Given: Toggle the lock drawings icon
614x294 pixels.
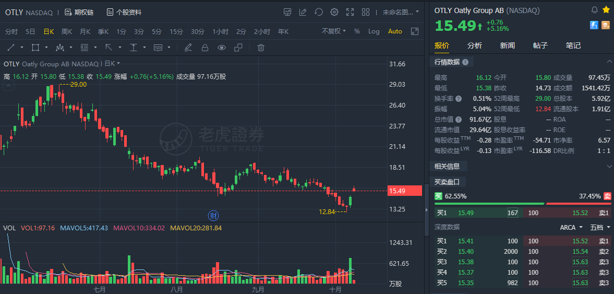Looking at the screenshot, I should point(204,48).
